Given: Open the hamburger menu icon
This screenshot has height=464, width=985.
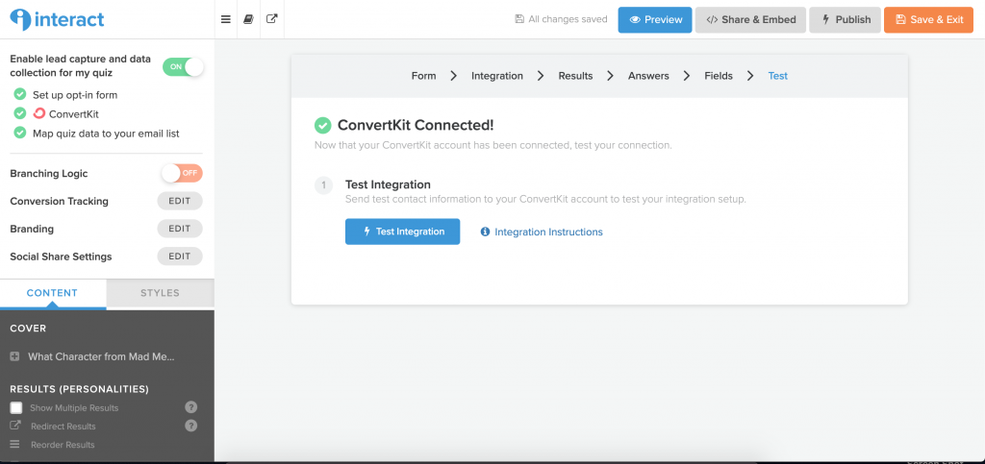Looking at the screenshot, I should 225,19.
